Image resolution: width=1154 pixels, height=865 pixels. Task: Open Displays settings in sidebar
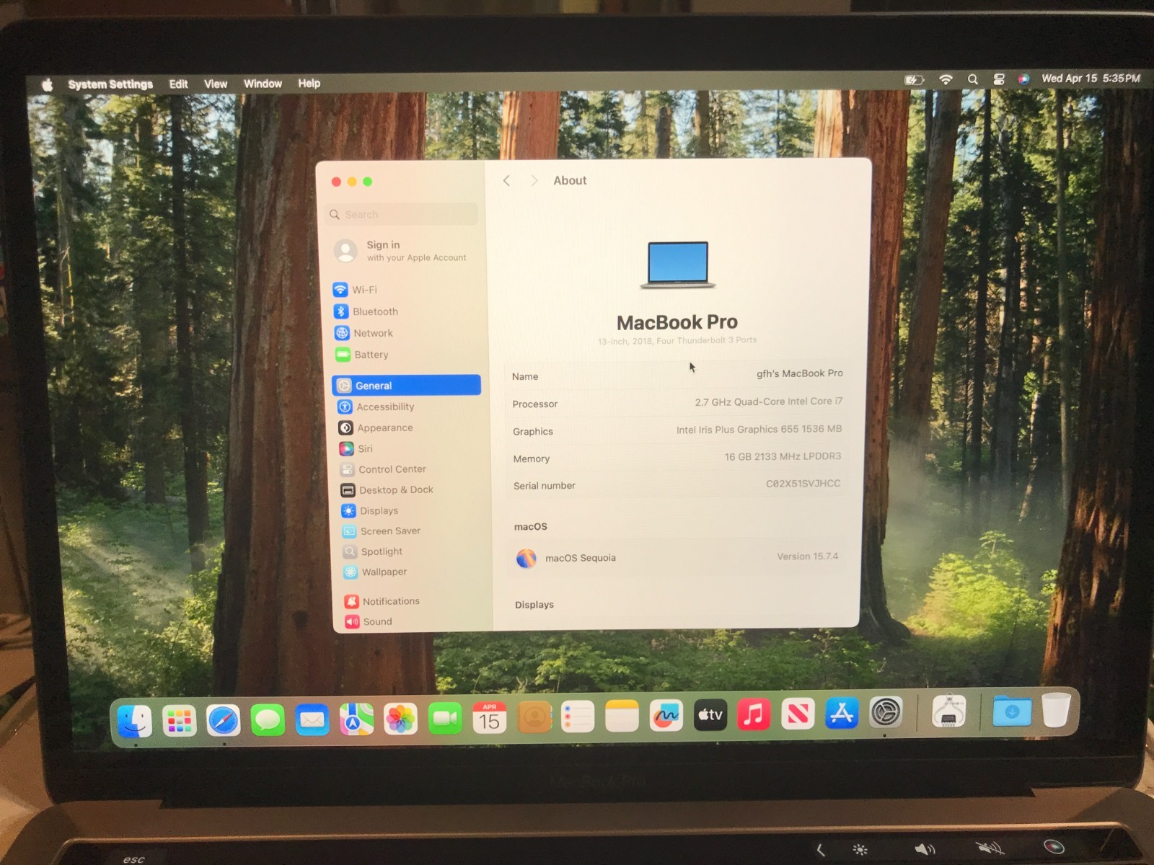coord(370,510)
